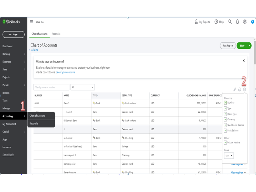Image resolution: width=256 pixels, height=192 pixels.
Task: Dismiss the insurance banner with X
Action: pyautogui.click(x=243, y=61)
